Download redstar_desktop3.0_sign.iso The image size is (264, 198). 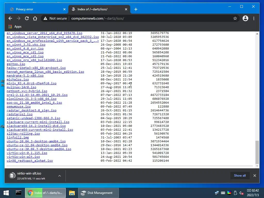click(x=31, y=110)
